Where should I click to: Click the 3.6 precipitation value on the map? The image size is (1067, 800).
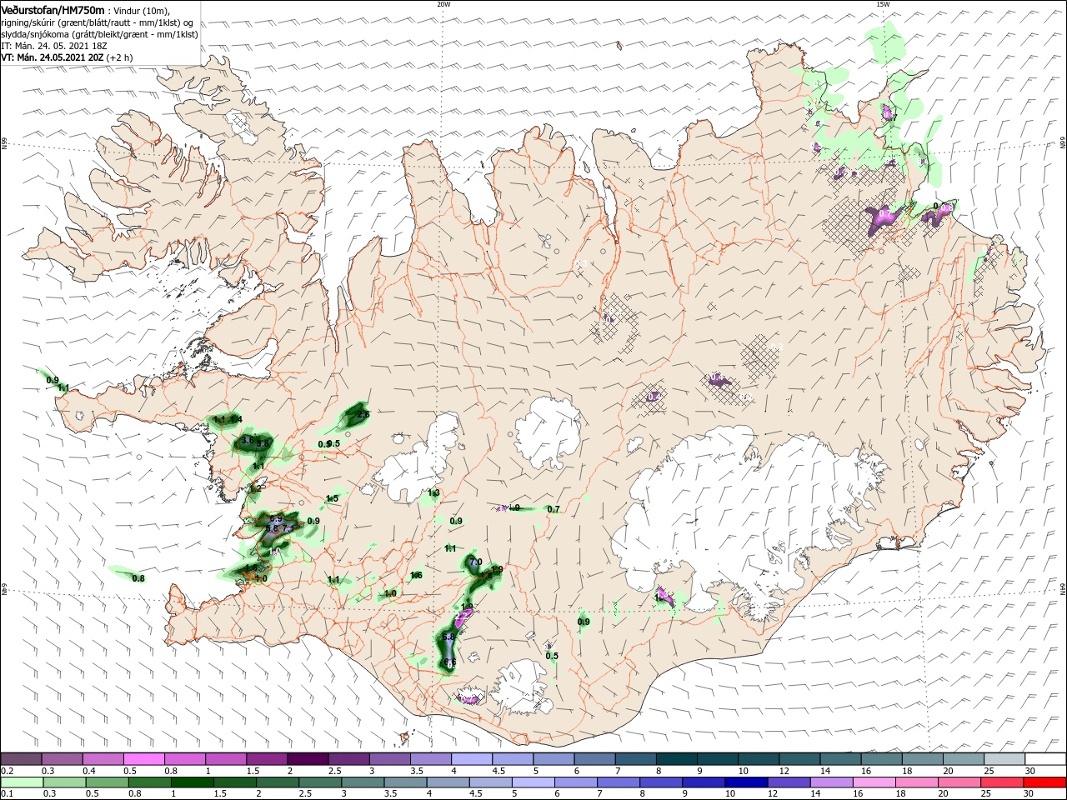[x=248, y=440]
